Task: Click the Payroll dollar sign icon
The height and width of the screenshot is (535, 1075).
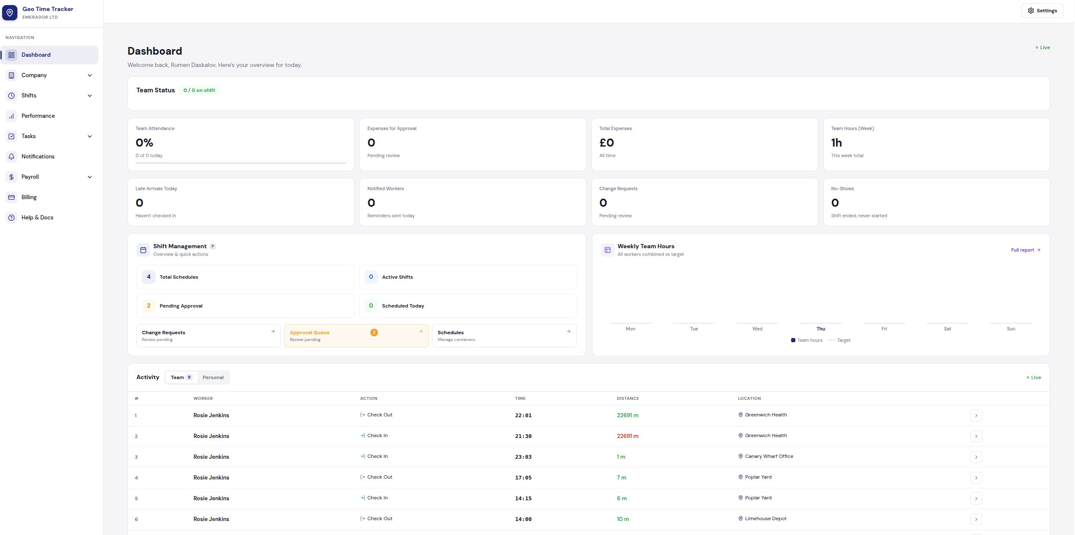Action: click(x=11, y=177)
